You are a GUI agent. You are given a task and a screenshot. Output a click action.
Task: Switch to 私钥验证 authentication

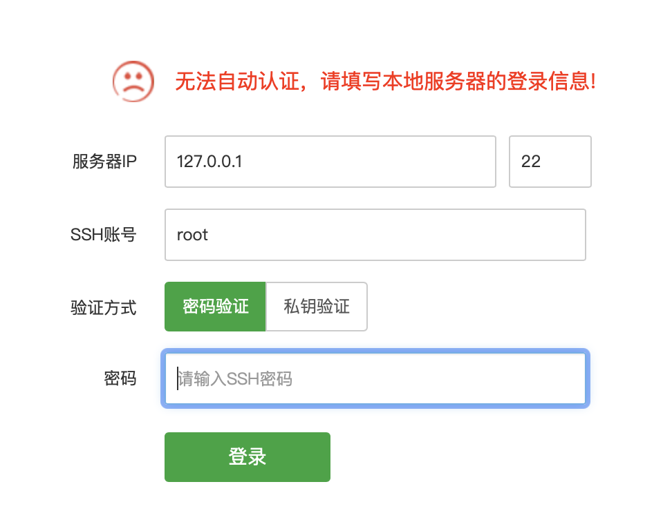tap(317, 307)
